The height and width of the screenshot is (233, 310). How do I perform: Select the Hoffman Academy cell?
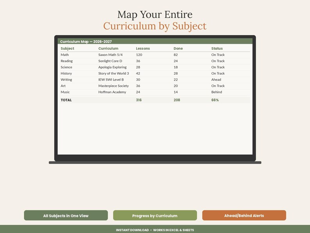click(x=112, y=92)
